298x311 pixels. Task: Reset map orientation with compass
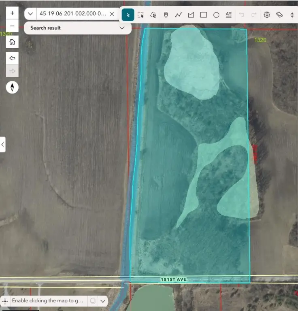click(12, 87)
